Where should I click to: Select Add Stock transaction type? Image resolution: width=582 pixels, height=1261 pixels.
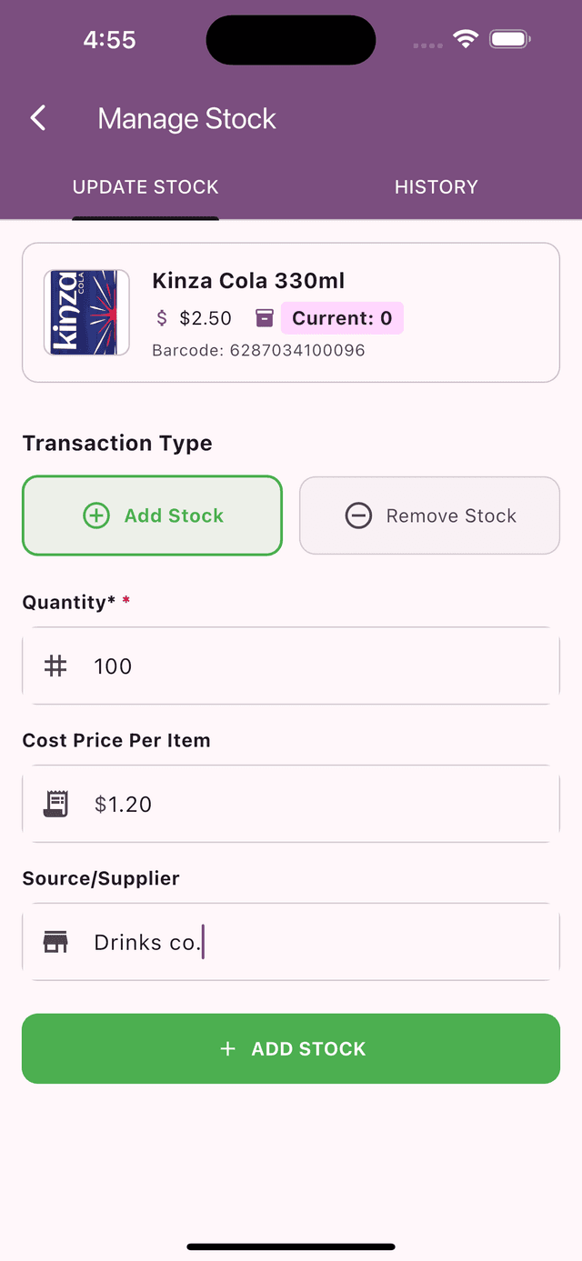click(x=152, y=515)
